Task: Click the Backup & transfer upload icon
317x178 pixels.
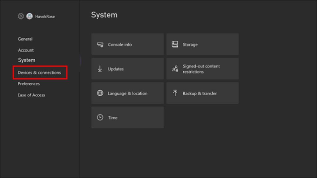Action: pyautogui.click(x=175, y=93)
